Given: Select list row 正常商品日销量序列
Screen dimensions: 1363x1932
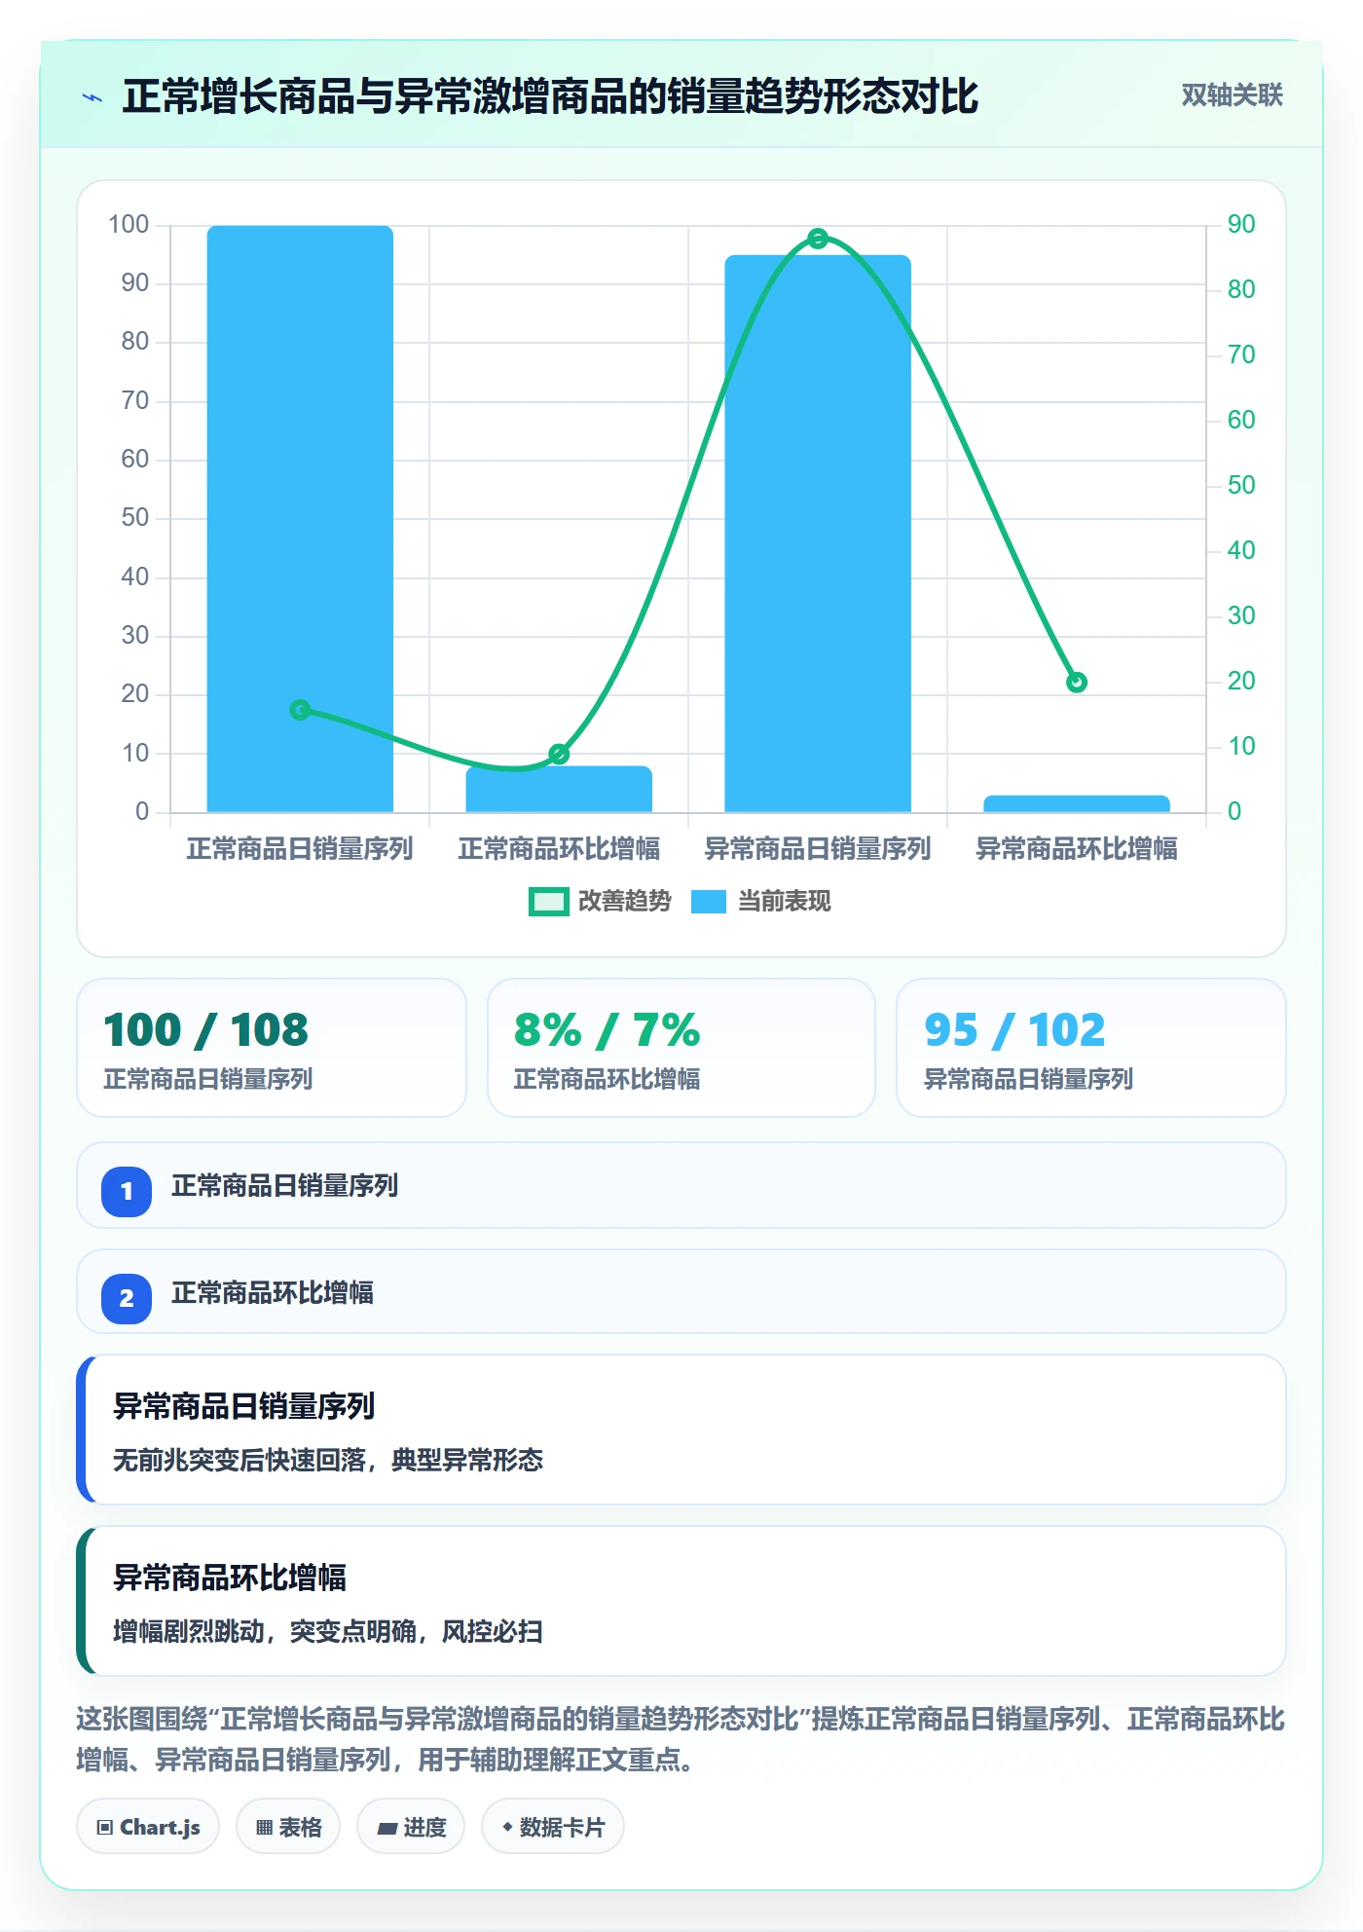Looking at the screenshot, I should (681, 1186).
